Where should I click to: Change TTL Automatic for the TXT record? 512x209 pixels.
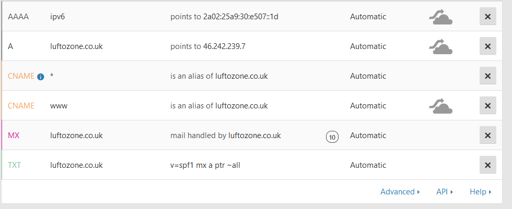point(368,165)
